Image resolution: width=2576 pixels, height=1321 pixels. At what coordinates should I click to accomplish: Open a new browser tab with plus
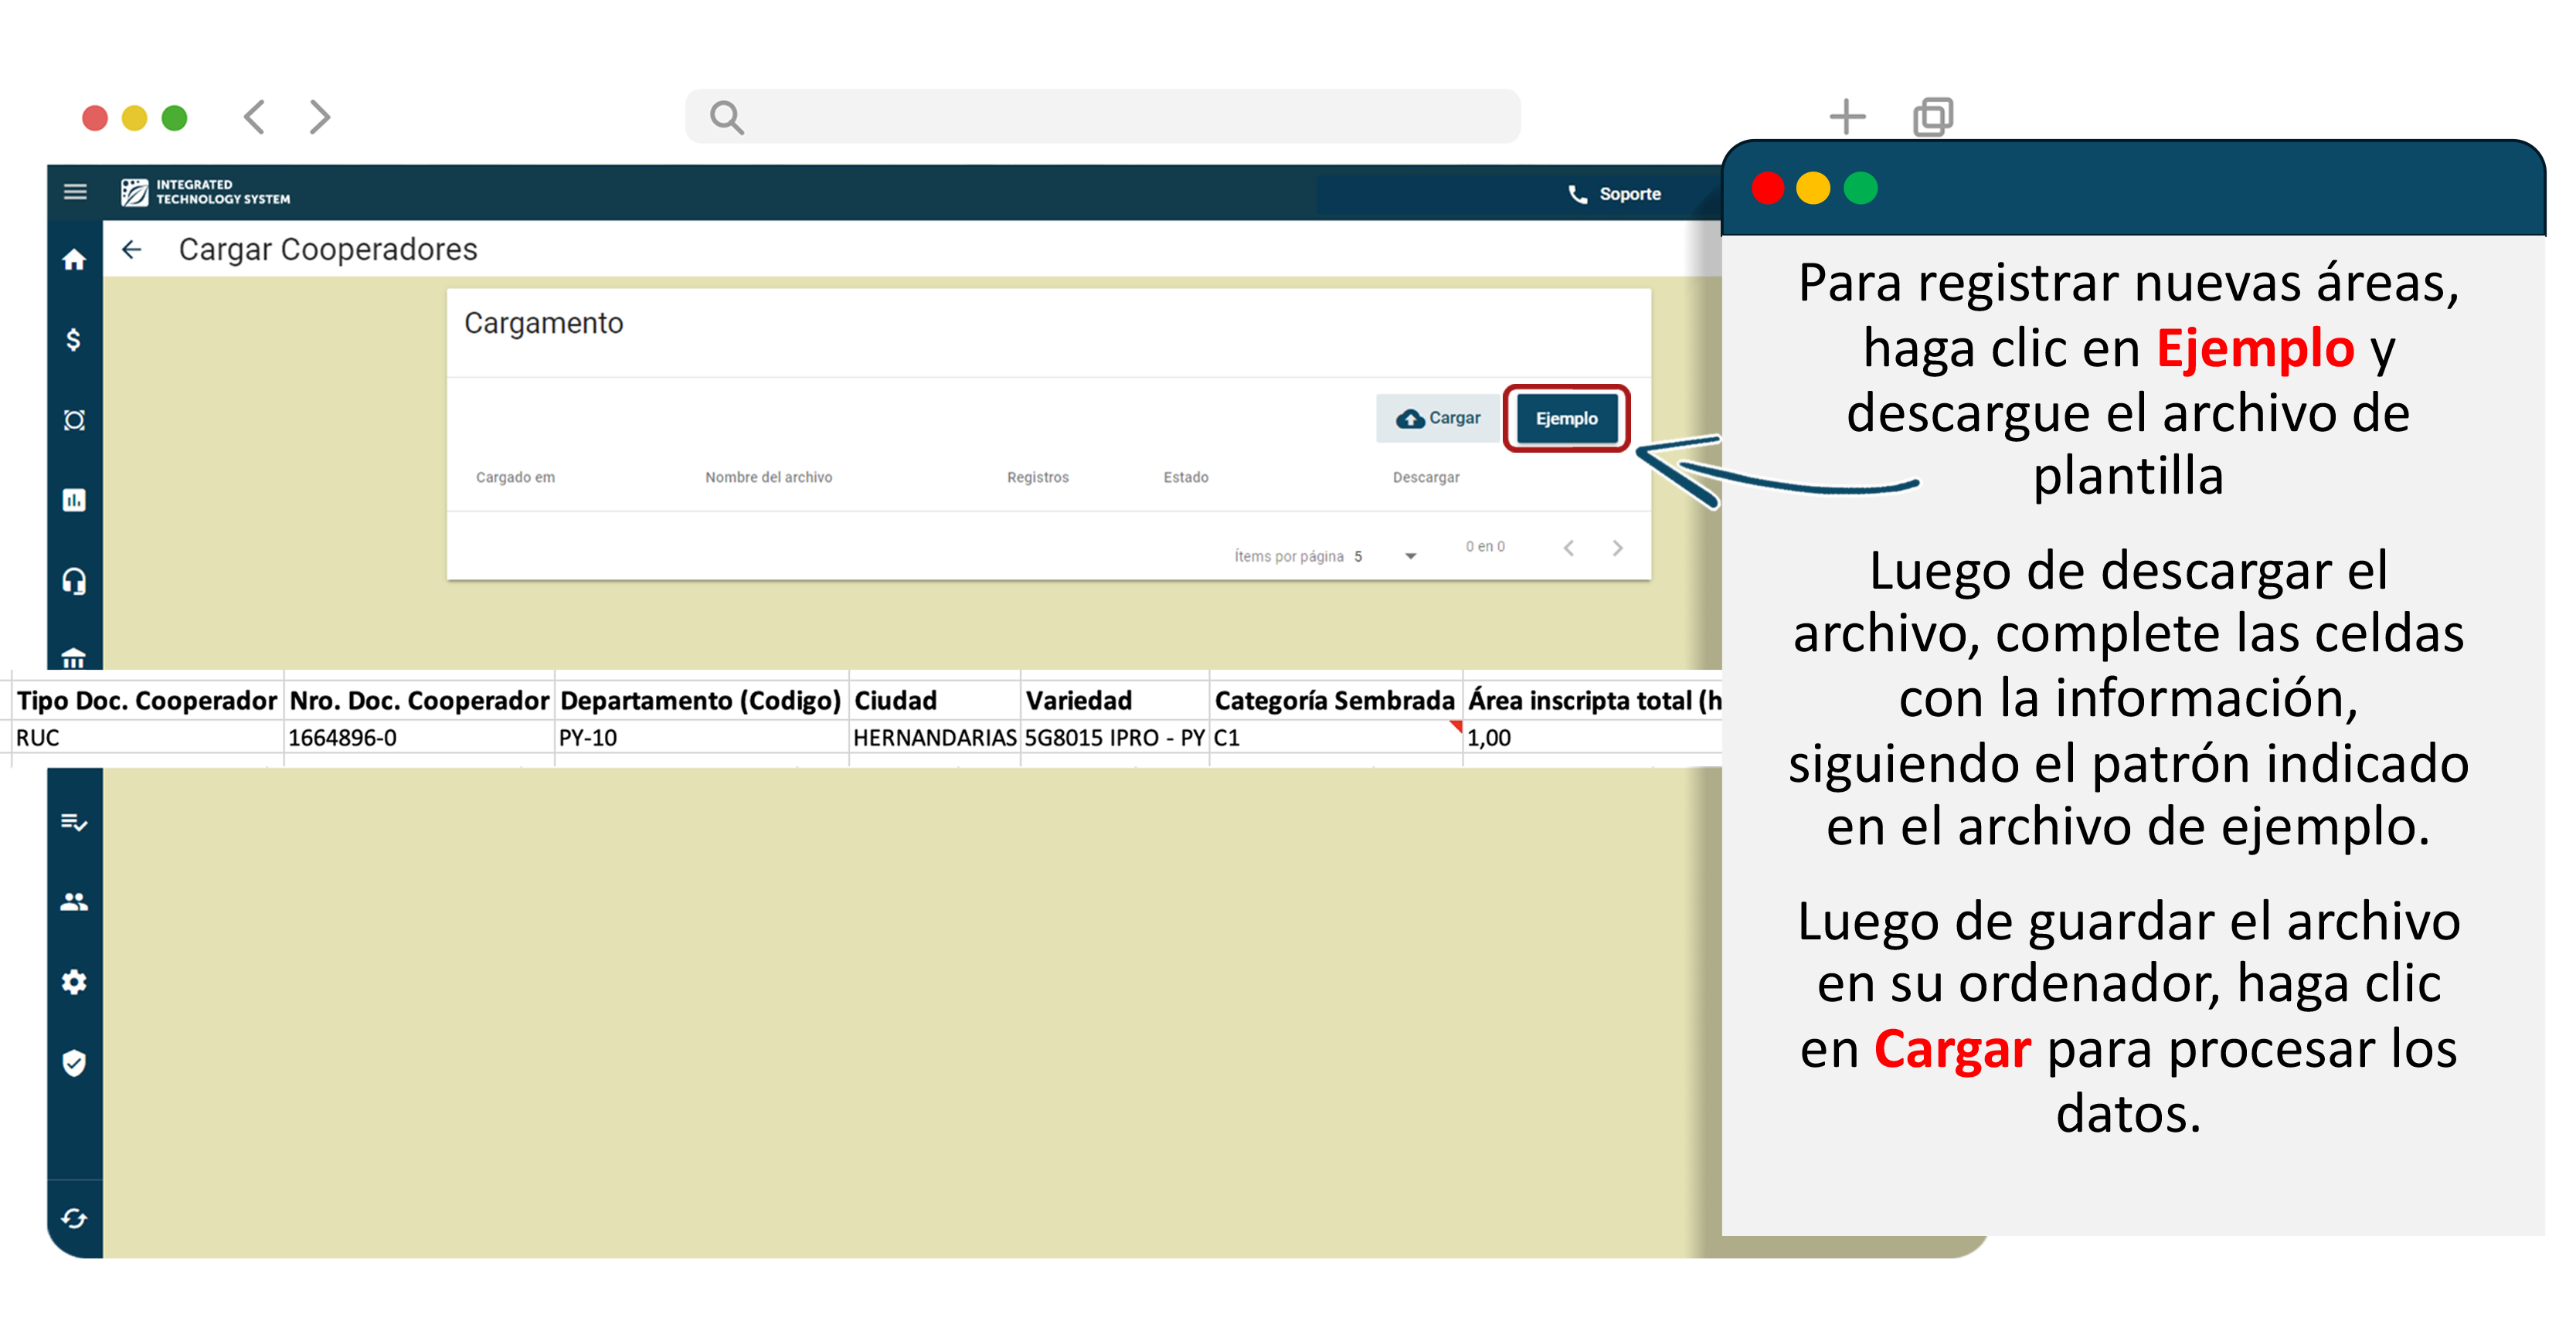(x=1846, y=117)
